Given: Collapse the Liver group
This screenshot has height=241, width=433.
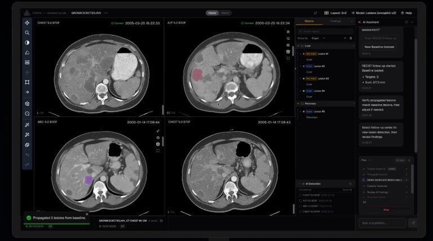Looking at the screenshot, I should coord(298,46).
